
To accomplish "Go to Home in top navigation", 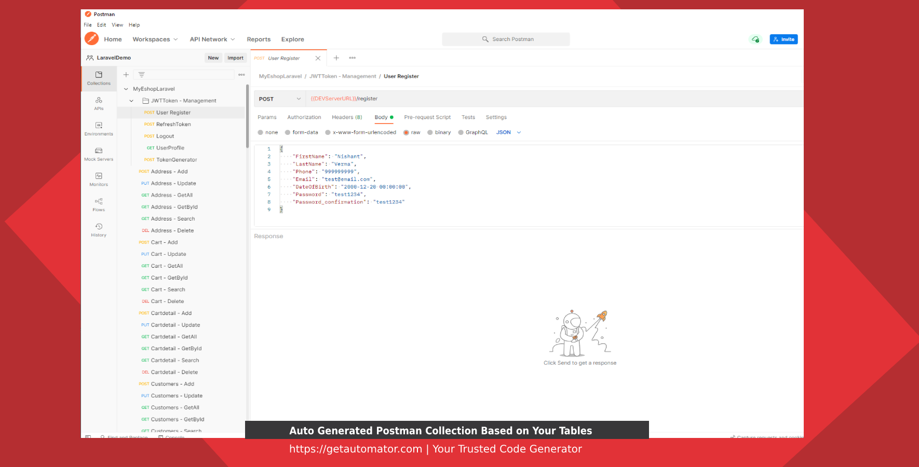I will pos(113,39).
